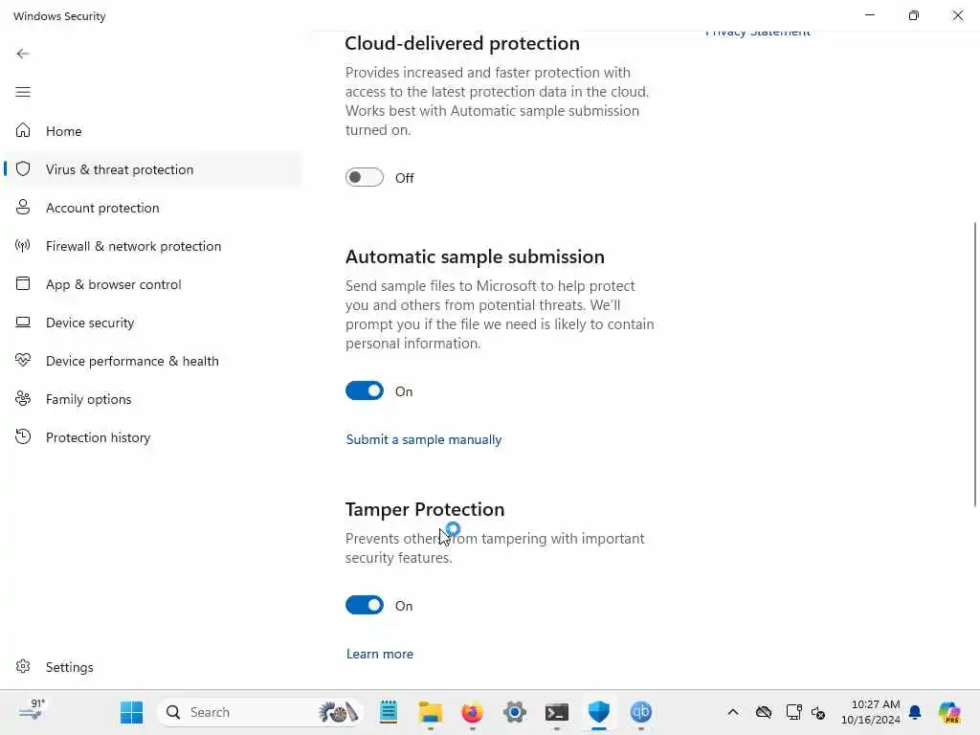The image size is (980, 735).
Task: Select Device security in sidebar
Action: pyautogui.click(x=153, y=323)
